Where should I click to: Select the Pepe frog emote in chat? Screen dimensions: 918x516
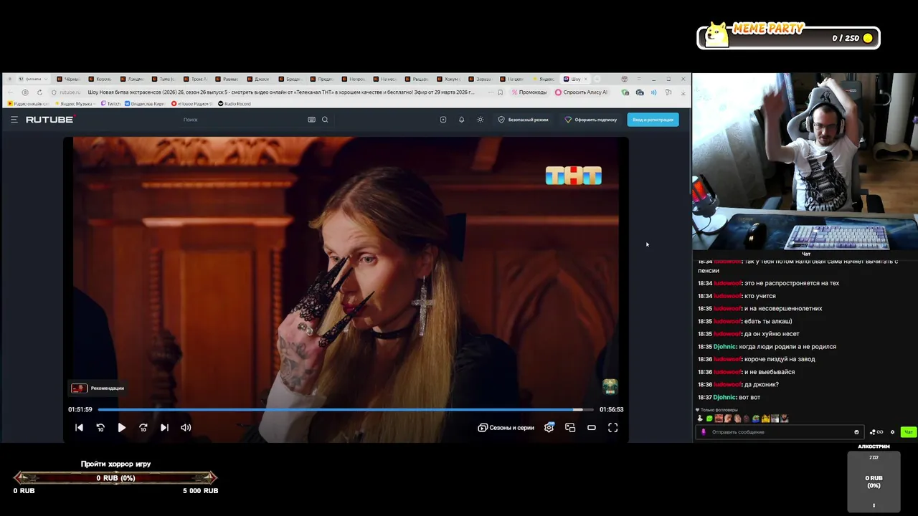[756, 419]
